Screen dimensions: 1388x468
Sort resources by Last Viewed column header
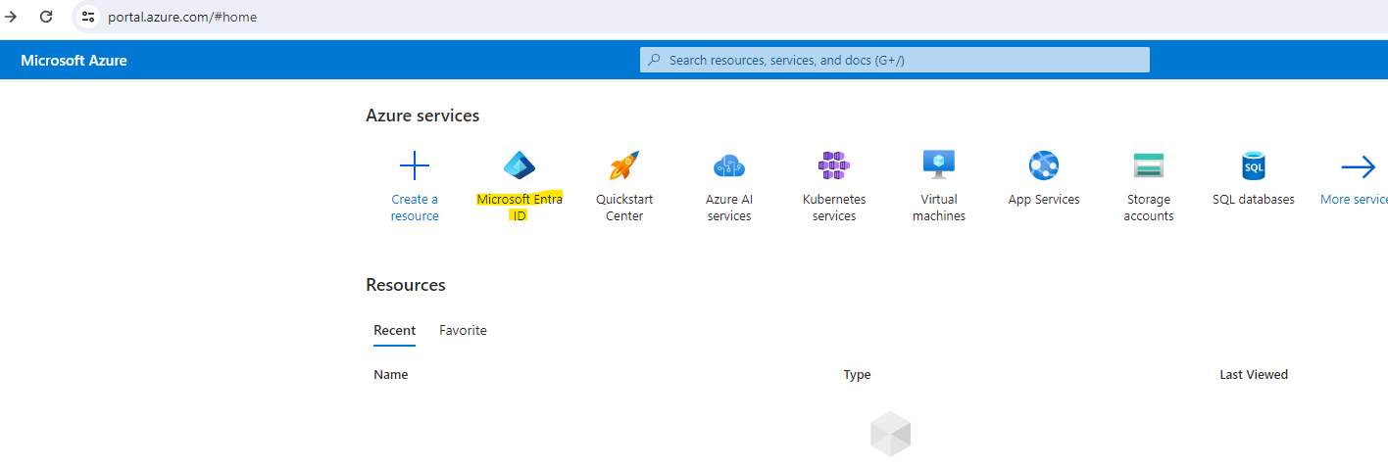(x=1254, y=375)
